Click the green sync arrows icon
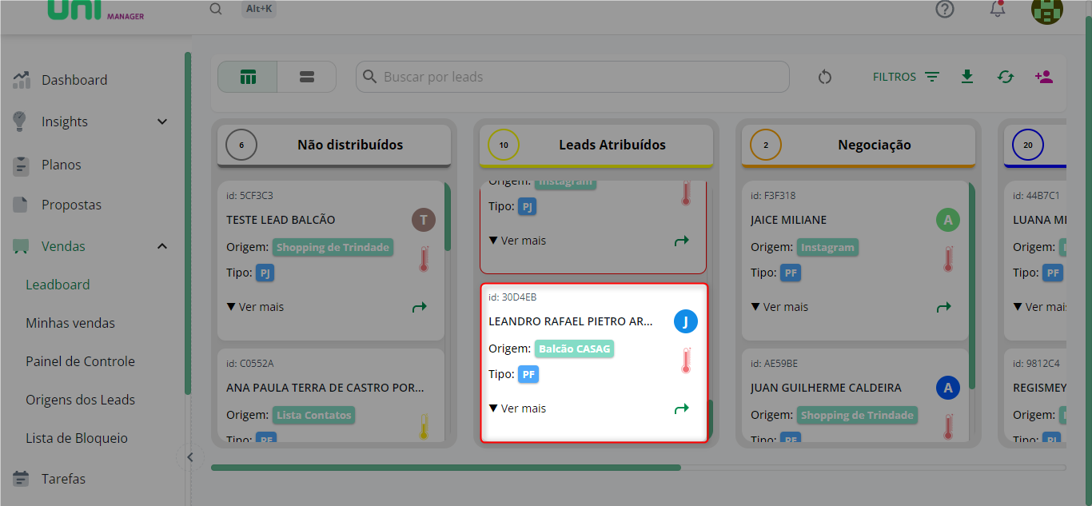 point(1005,77)
